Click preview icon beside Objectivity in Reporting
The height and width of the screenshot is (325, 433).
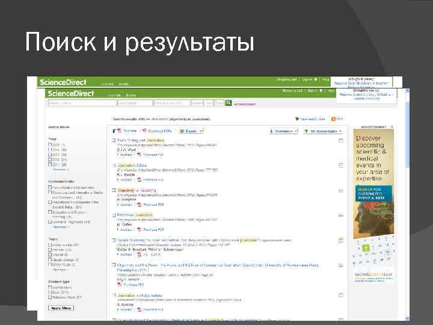[341, 190]
